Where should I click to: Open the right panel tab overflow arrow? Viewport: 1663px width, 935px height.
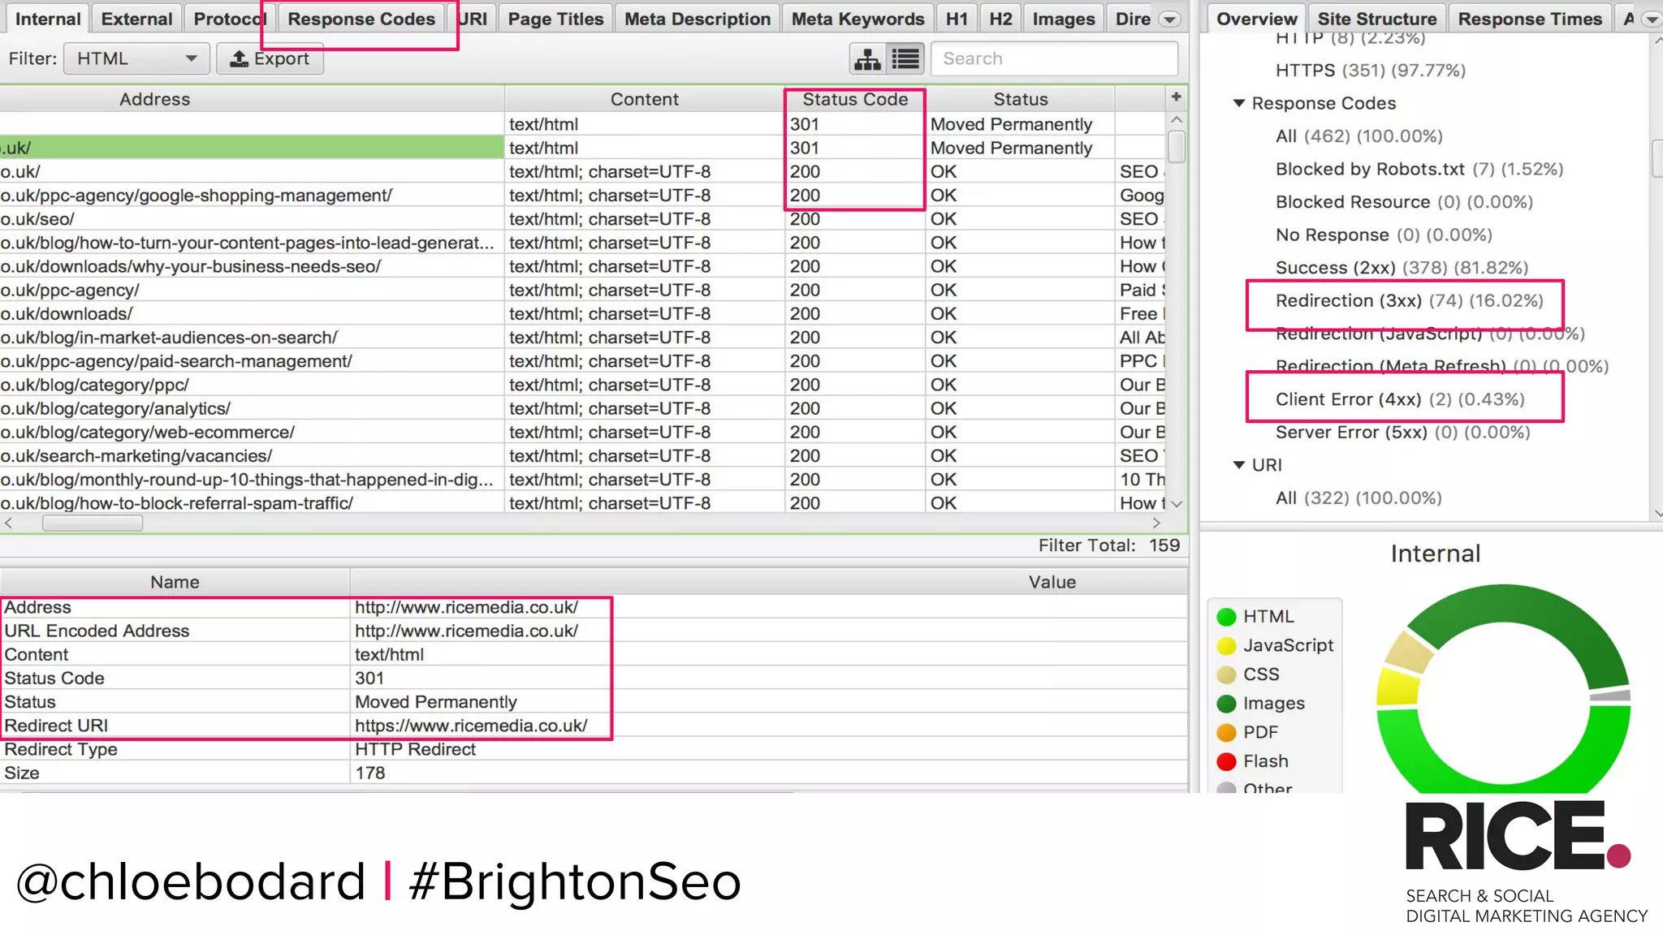click(x=1652, y=19)
